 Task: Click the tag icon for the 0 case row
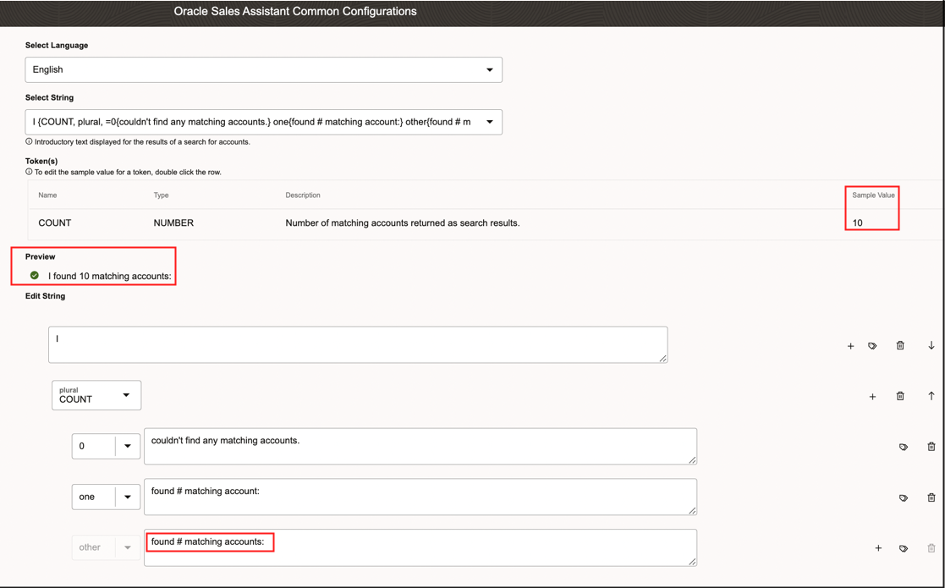coord(903,447)
